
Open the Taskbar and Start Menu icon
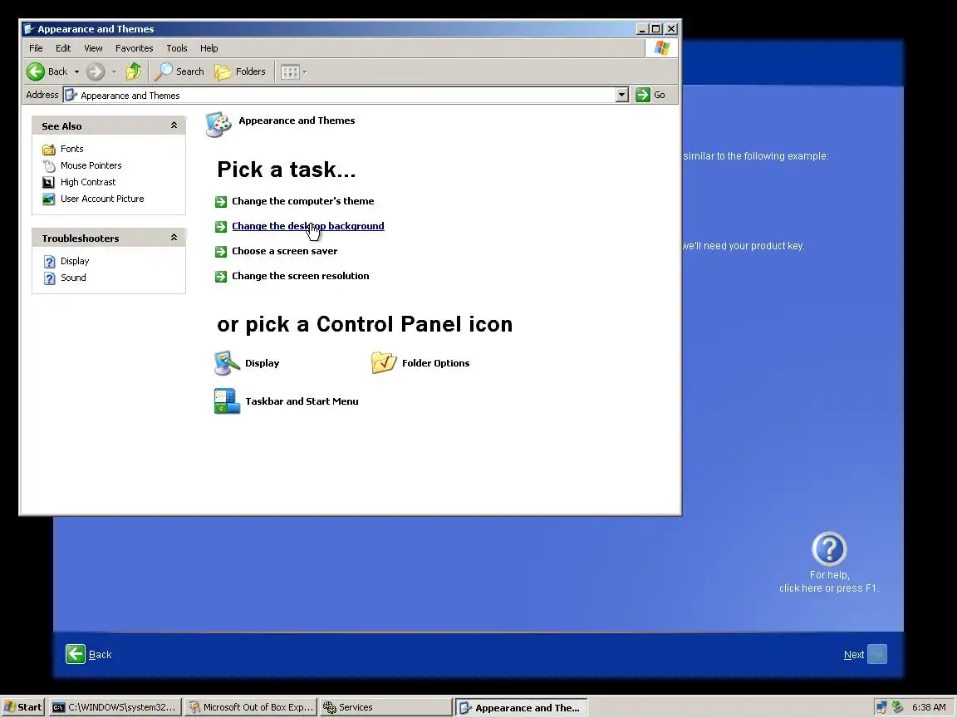pyautogui.click(x=227, y=401)
